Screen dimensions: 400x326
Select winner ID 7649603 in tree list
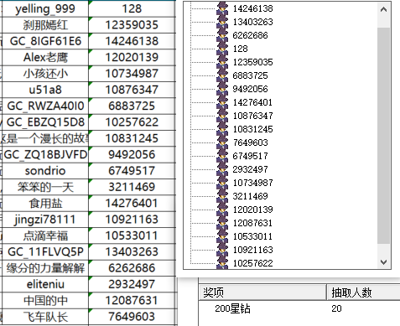[x=250, y=142]
